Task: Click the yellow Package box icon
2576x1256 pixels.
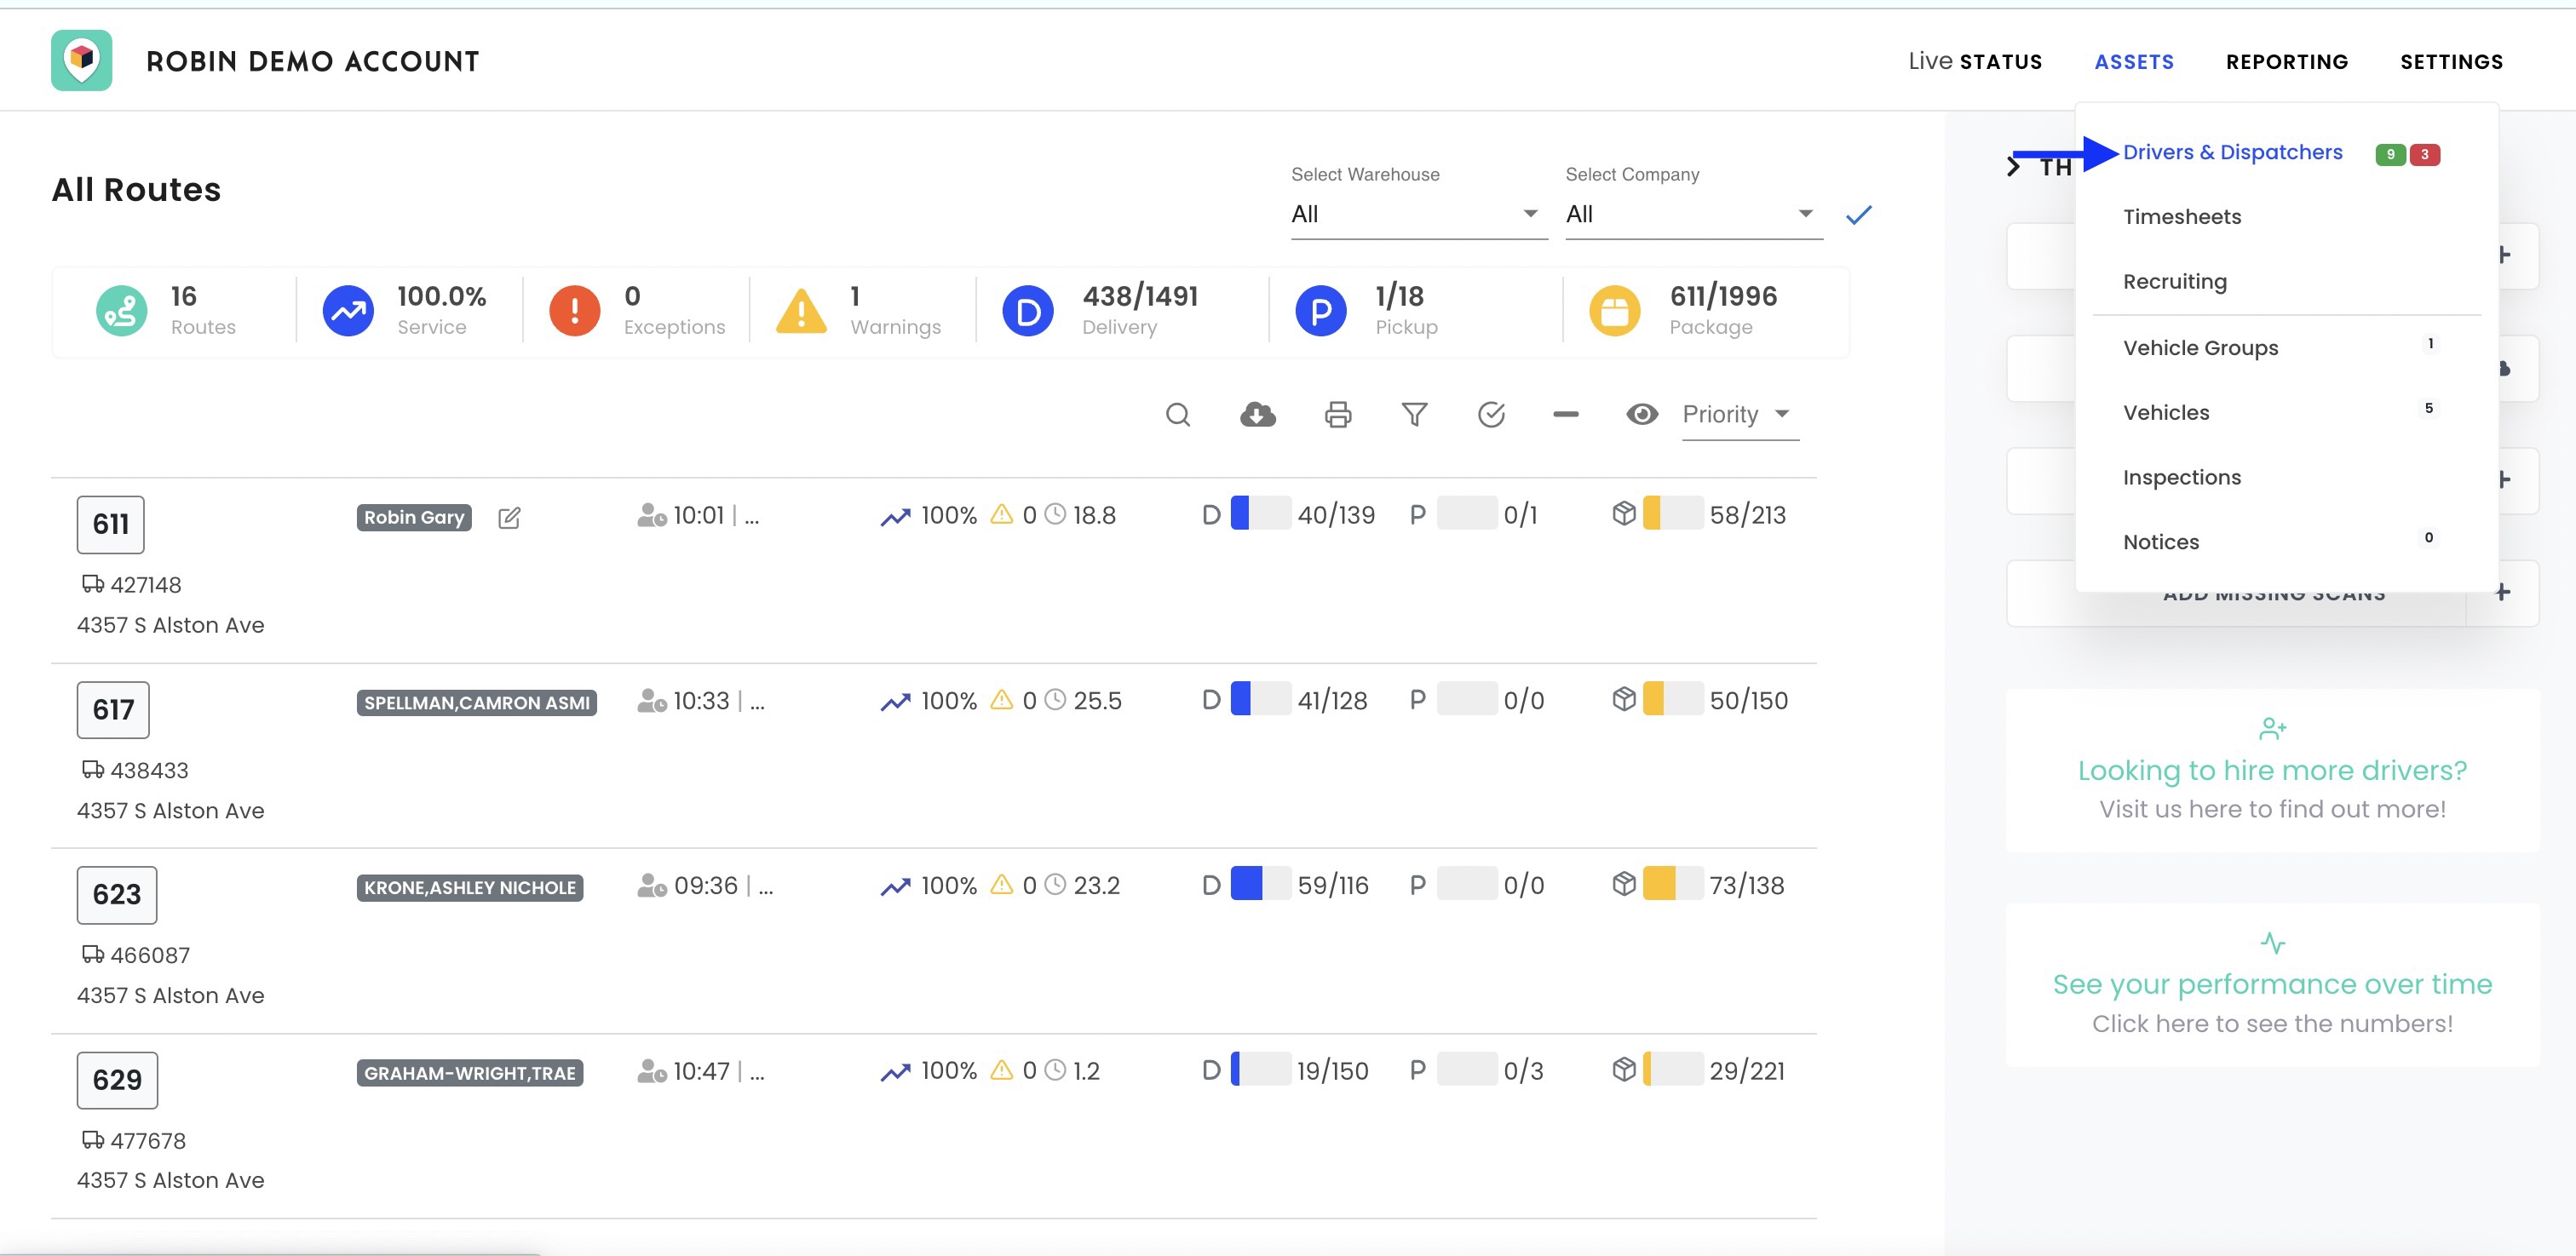Action: click(1615, 311)
